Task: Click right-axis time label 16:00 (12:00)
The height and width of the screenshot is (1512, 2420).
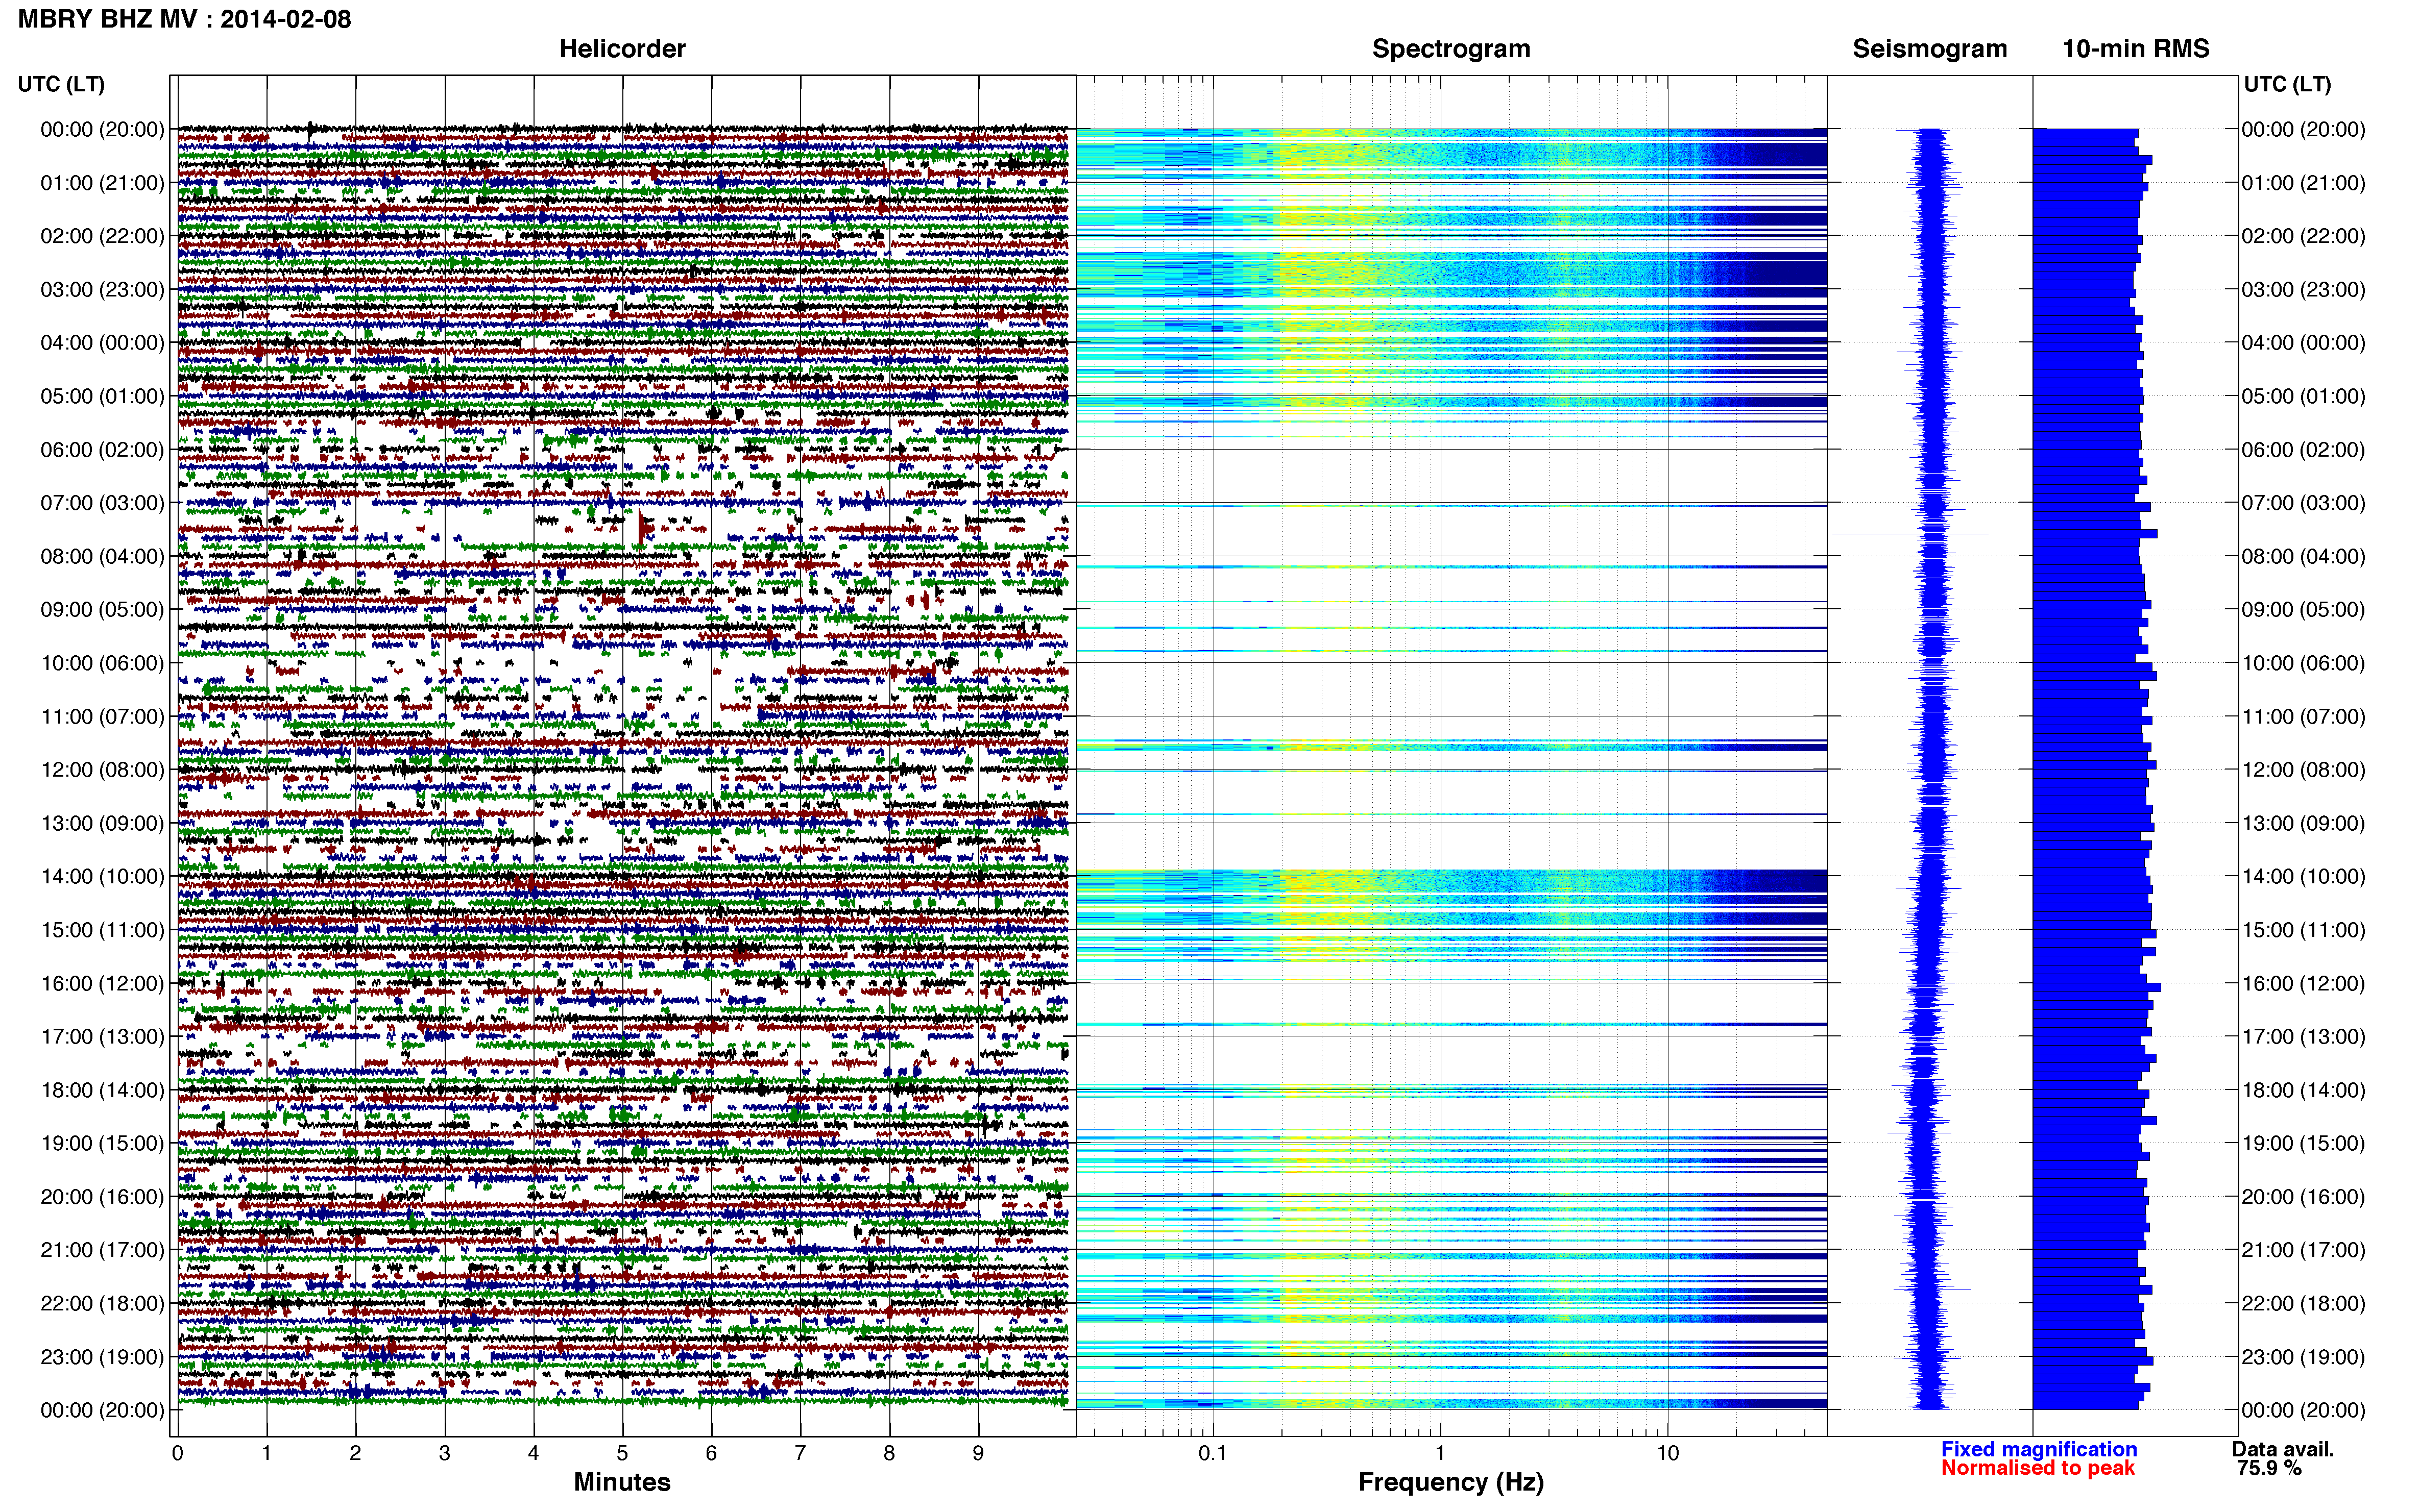Action: click(x=2303, y=983)
